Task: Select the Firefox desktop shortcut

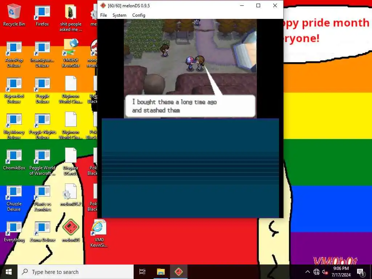Action: [x=42, y=15]
